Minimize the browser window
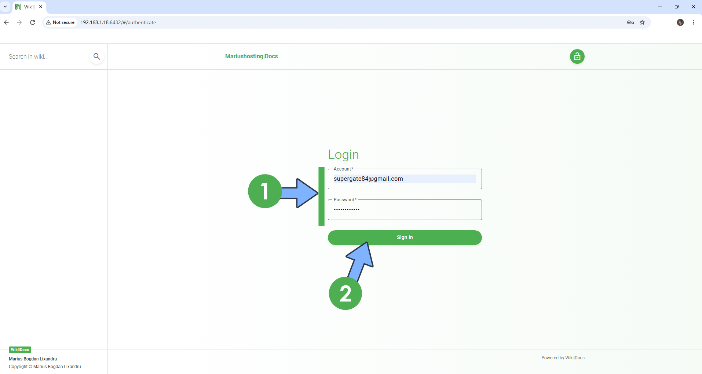The height and width of the screenshot is (374, 702). point(660,7)
